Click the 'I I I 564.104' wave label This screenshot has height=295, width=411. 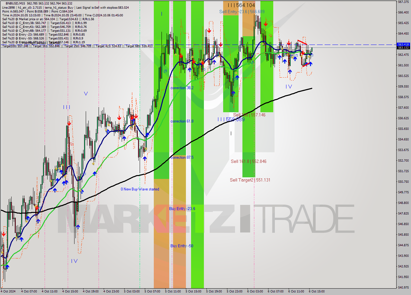tap(241, 5)
